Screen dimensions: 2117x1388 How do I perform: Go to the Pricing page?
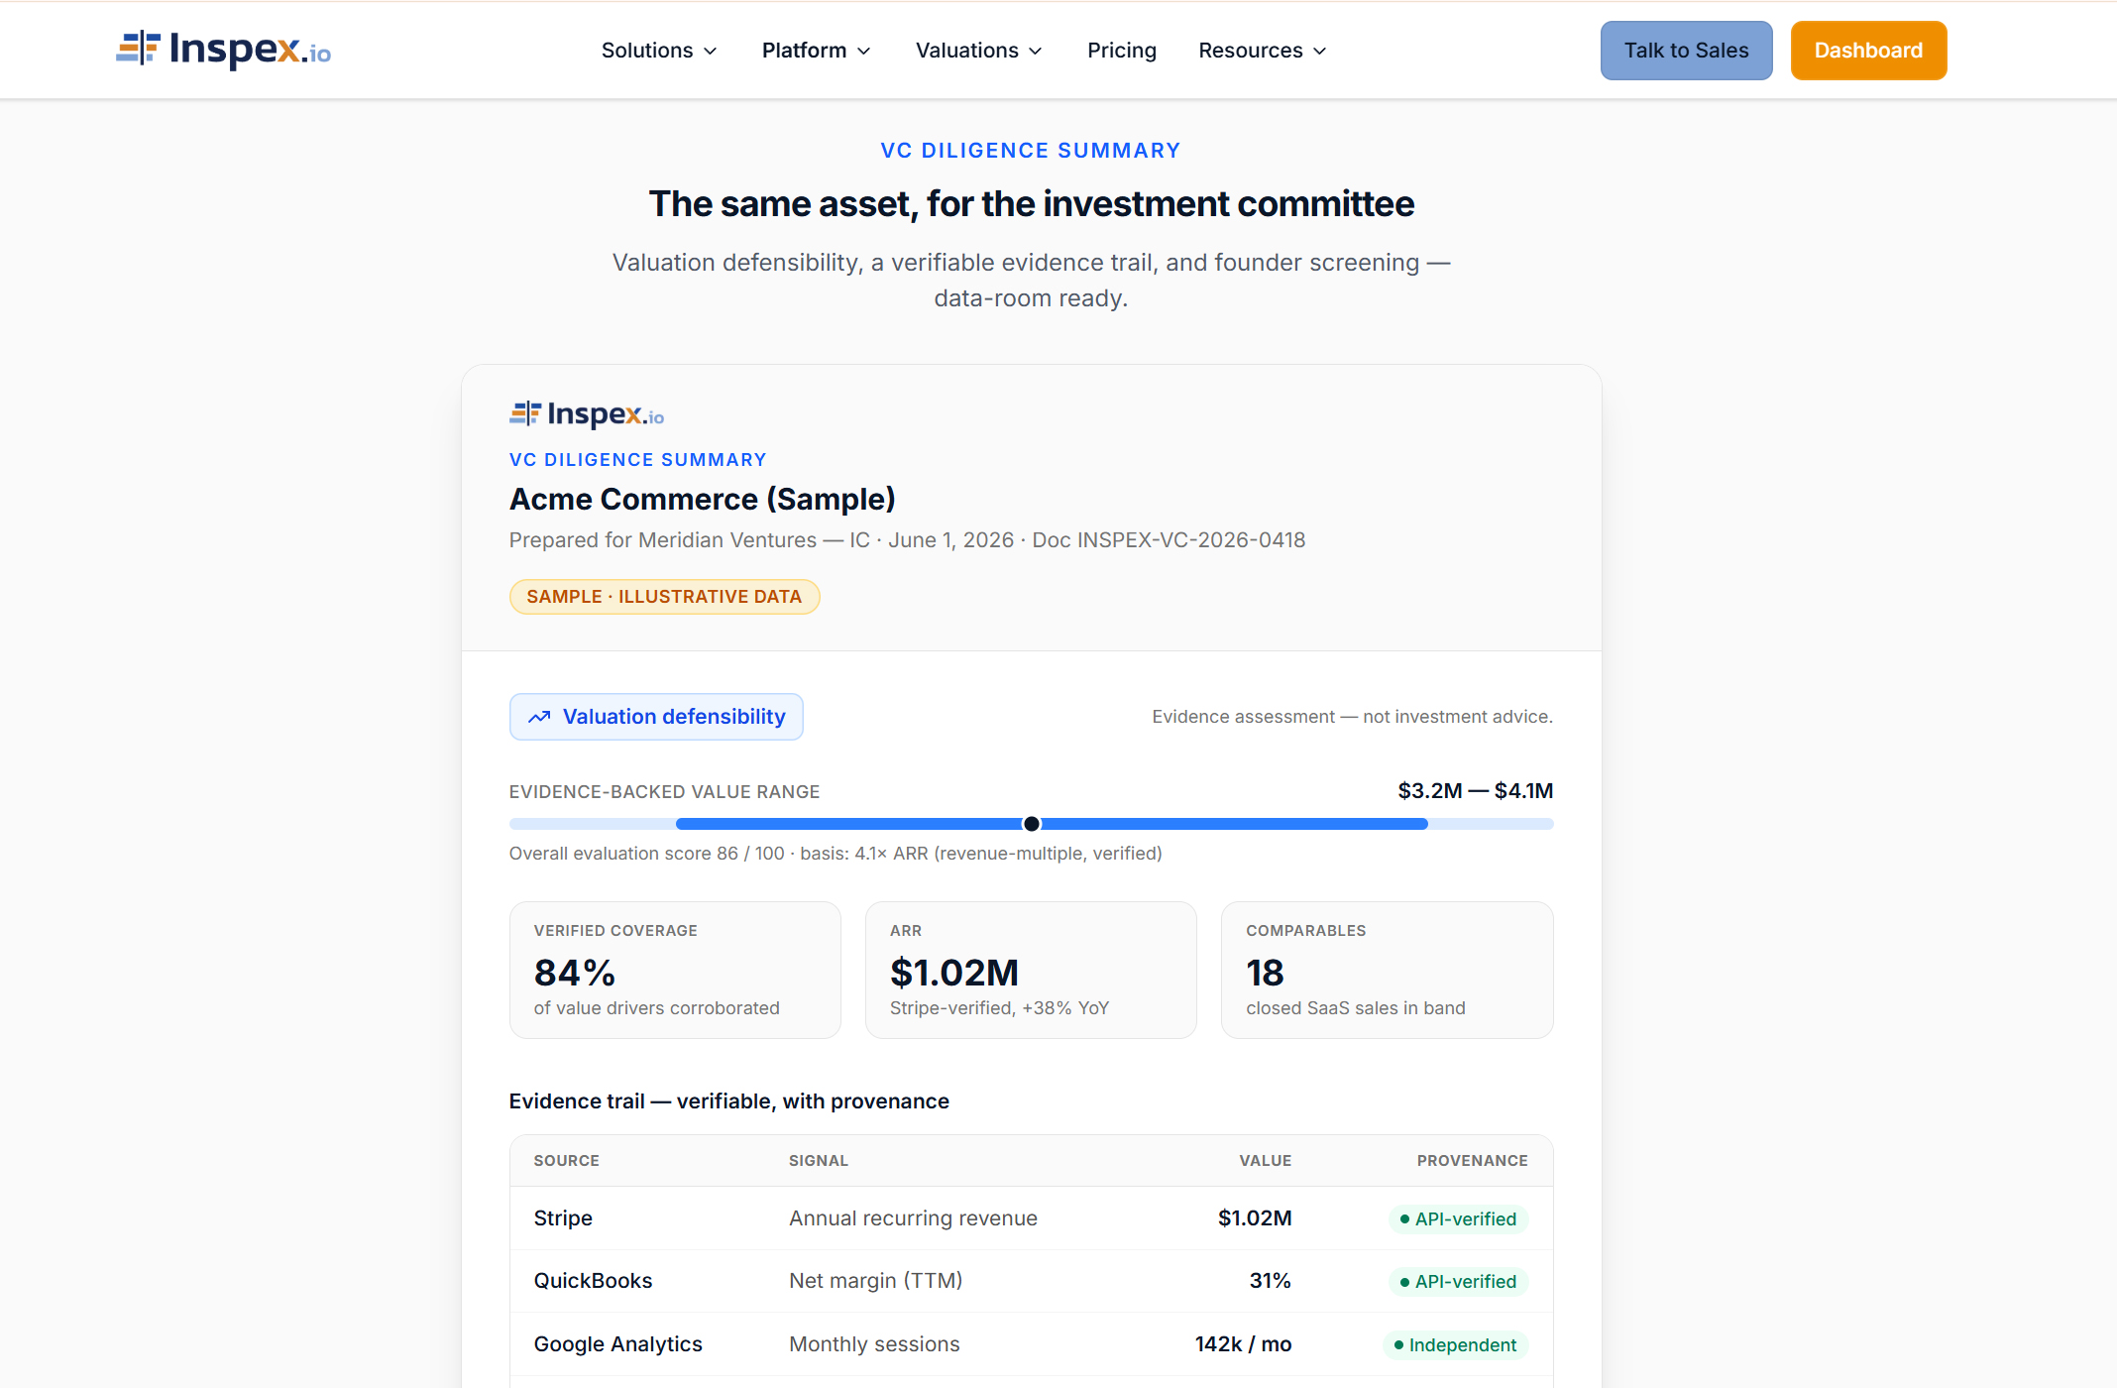point(1122,51)
